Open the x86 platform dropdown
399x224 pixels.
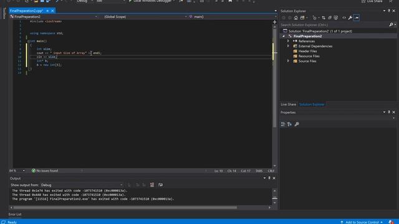pyautogui.click(x=110, y=1)
